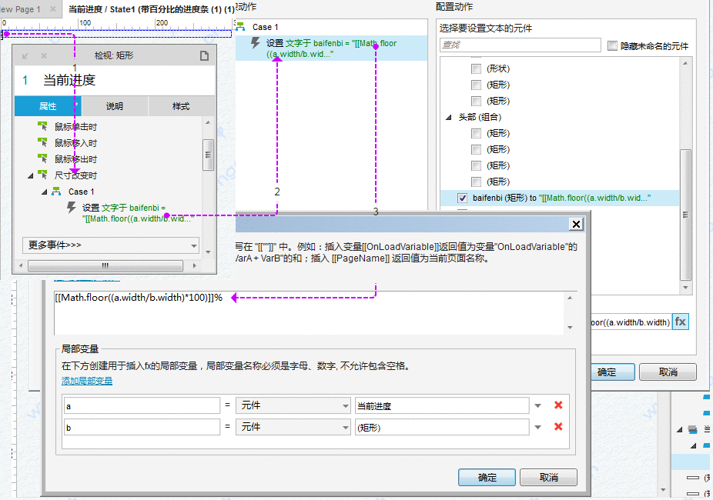Select the 当前进度 / State1 tab

152,9
